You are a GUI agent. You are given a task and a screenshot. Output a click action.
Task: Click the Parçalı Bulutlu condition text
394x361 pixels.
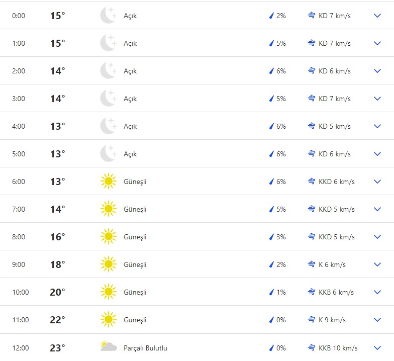click(145, 348)
